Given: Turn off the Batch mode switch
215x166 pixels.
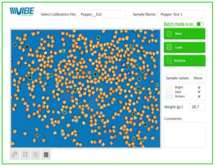Looking at the screenshot, I should (x=200, y=24).
